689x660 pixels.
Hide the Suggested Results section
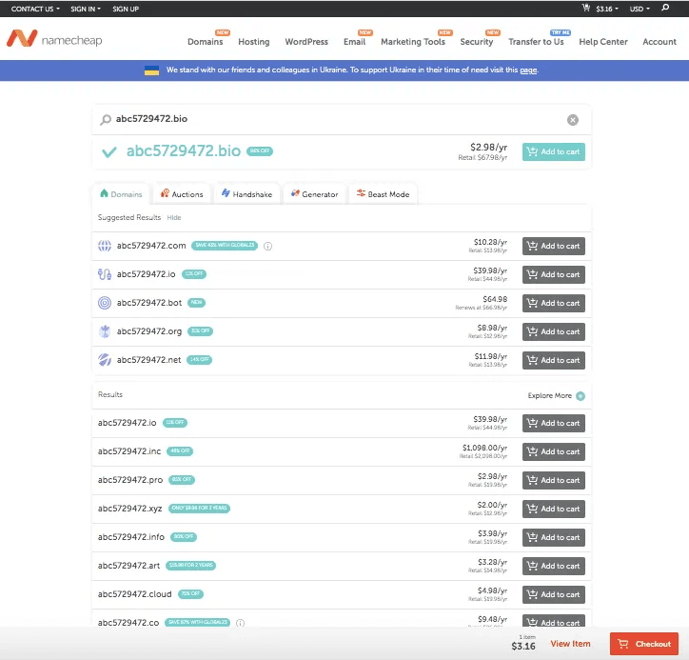[173, 218]
